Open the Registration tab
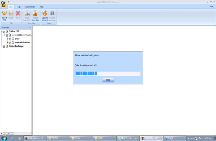 click(x=30, y=7)
